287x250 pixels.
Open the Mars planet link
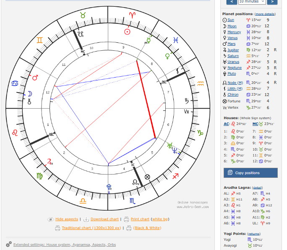click(231, 44)
